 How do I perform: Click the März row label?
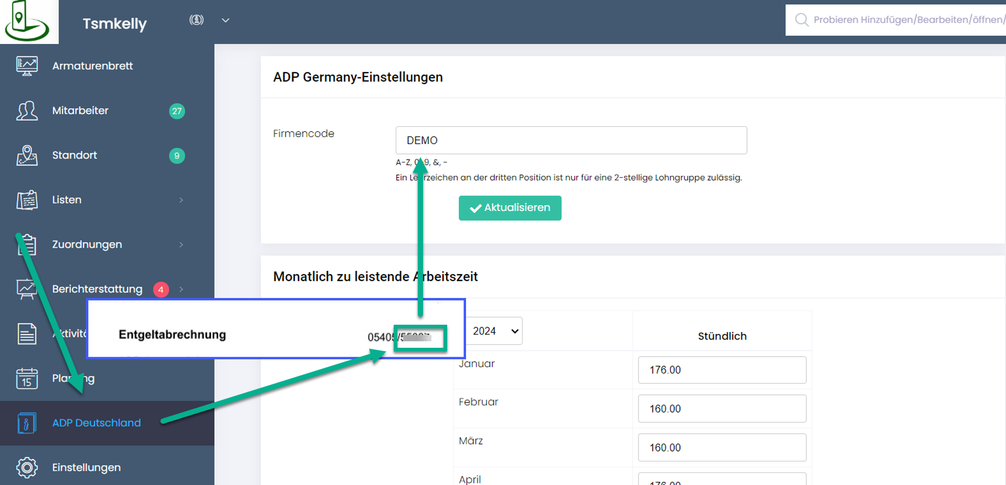471,440
